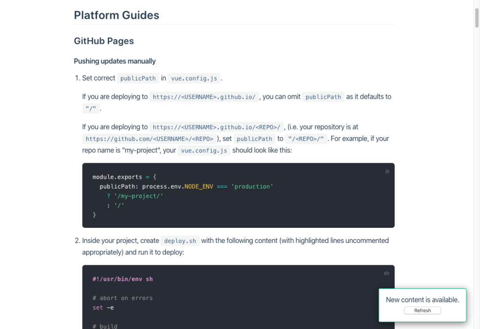Click the "# abort on errors" comment

pyautogui.click(x=123, y=298)
